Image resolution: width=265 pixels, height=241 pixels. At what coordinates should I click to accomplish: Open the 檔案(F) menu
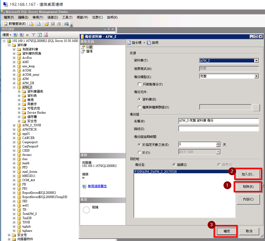point(9,17)
